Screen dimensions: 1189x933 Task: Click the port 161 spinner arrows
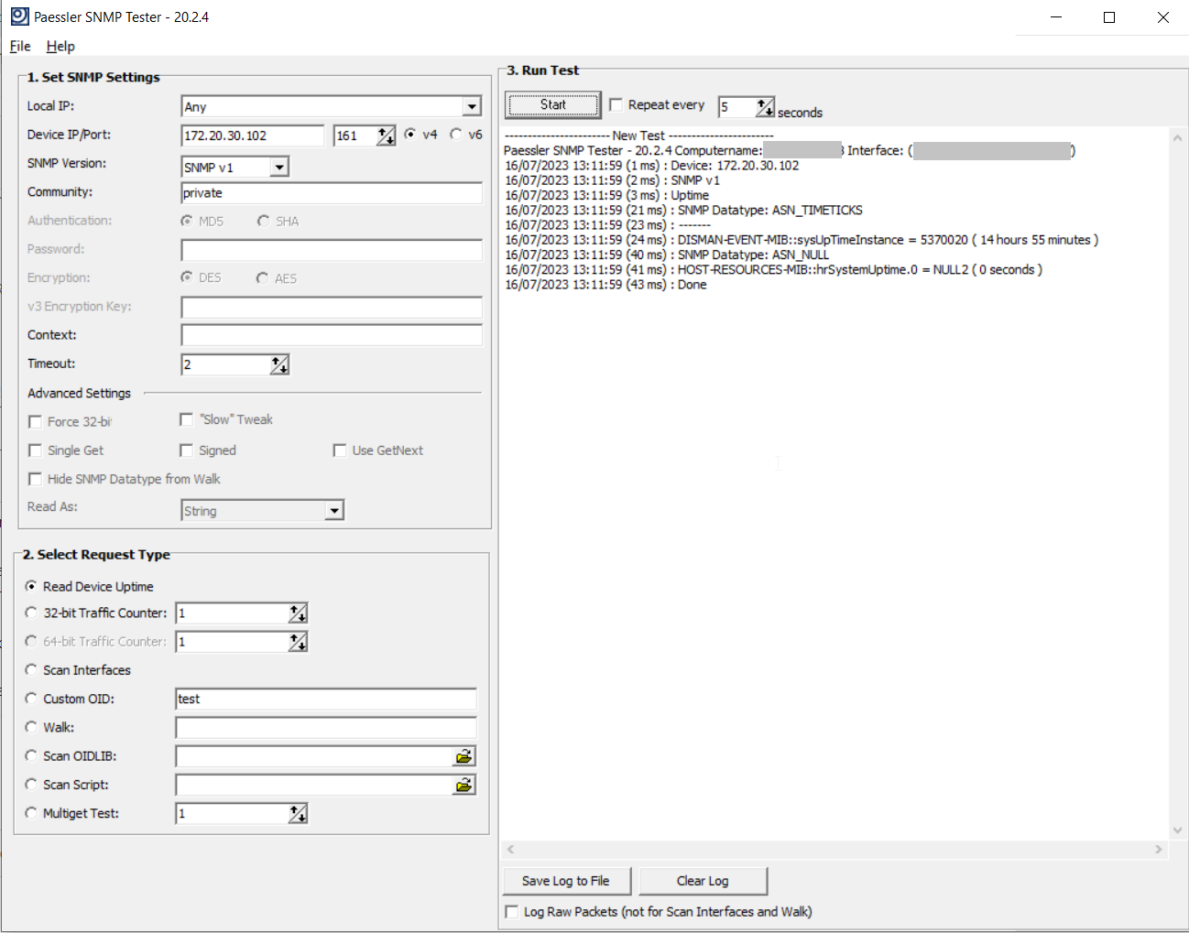pyautogui.click(x=386, y=136)
